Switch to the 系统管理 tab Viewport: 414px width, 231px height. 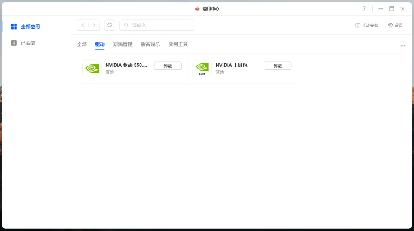coord(123,44)
